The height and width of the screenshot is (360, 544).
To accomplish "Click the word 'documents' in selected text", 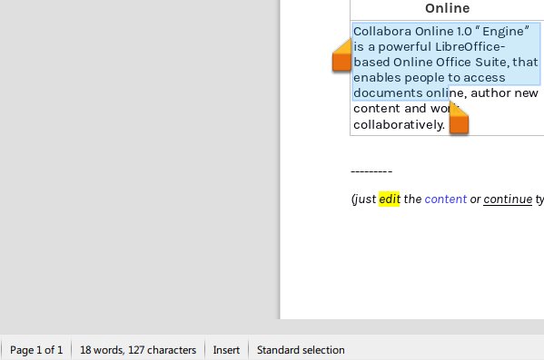I will (x=388, y=92).
